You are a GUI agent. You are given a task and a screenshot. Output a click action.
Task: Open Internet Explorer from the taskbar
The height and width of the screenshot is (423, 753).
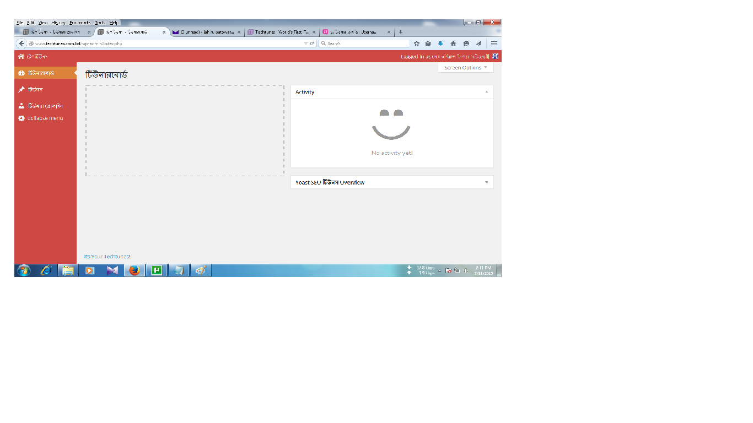(46, 270)
